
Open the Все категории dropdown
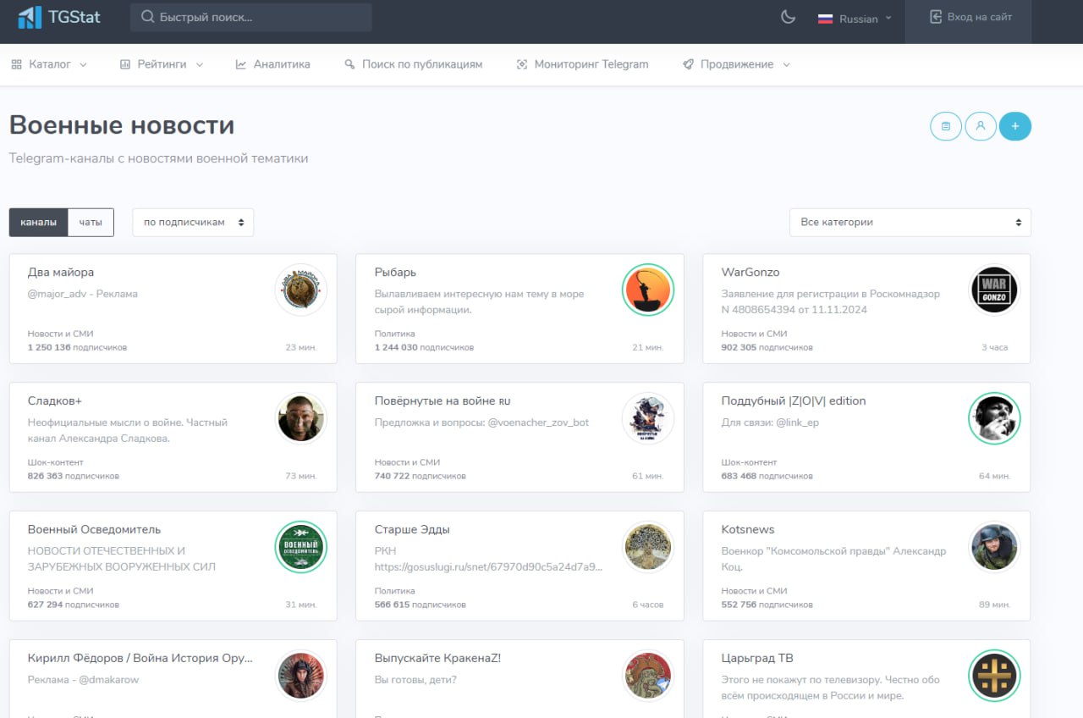(x=910, y=222)
